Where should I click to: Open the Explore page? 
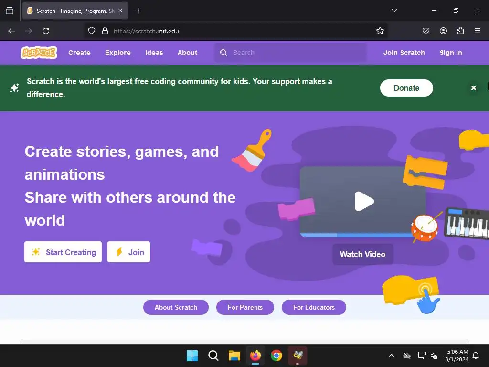tap(117, 53)
